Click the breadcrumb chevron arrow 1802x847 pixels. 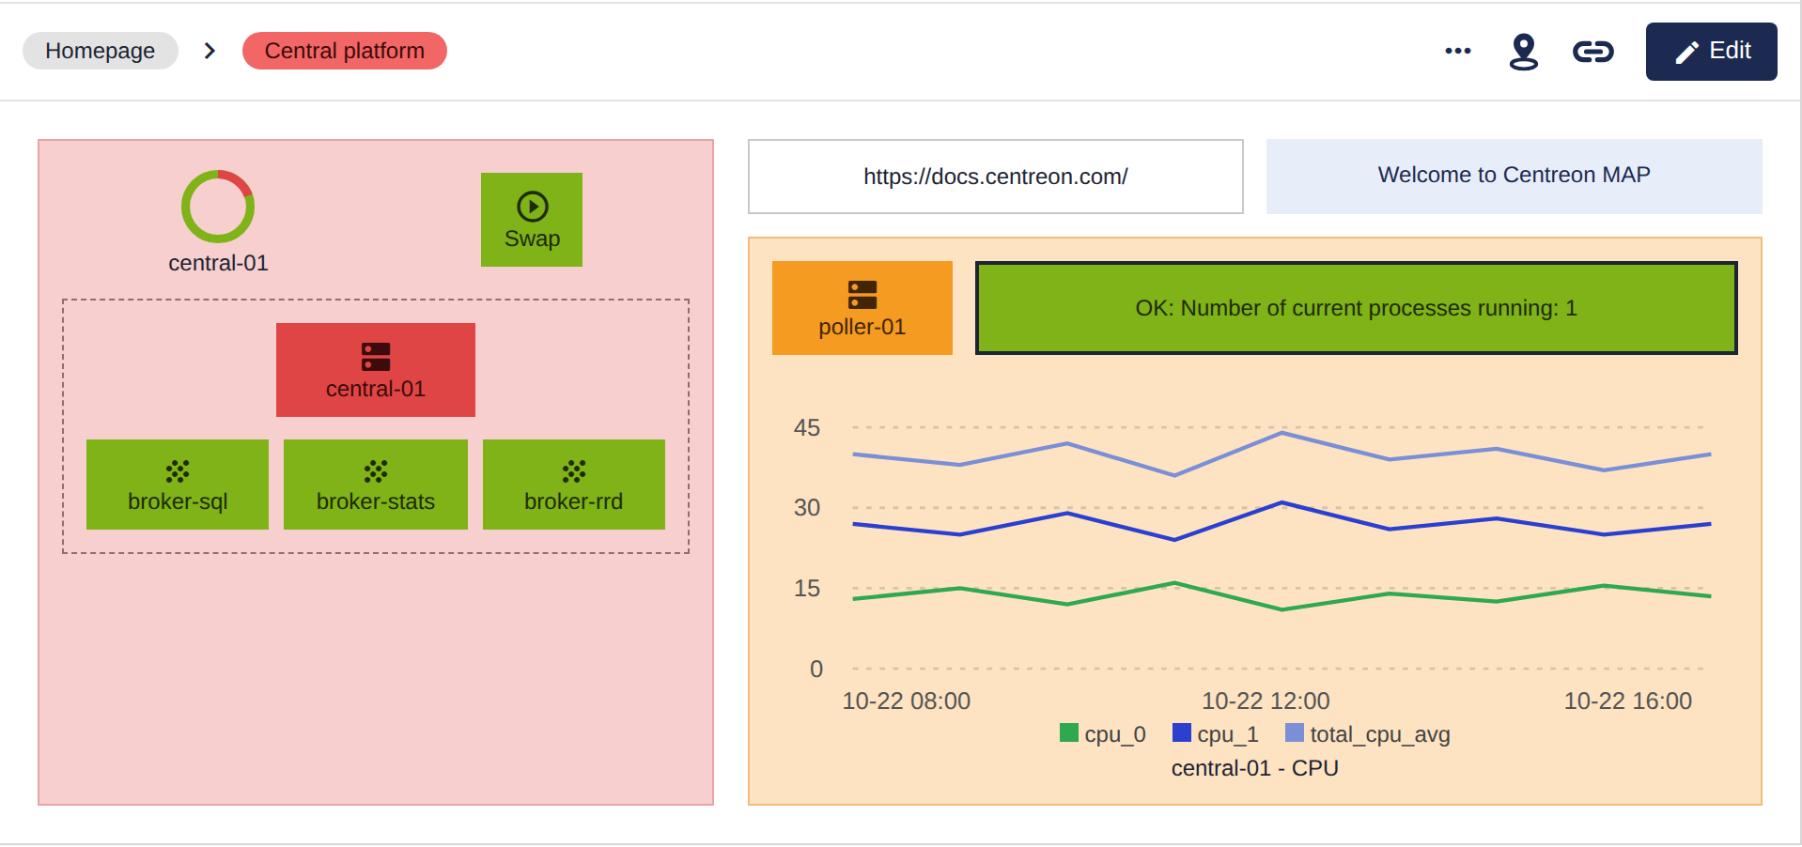click(210, 51)
